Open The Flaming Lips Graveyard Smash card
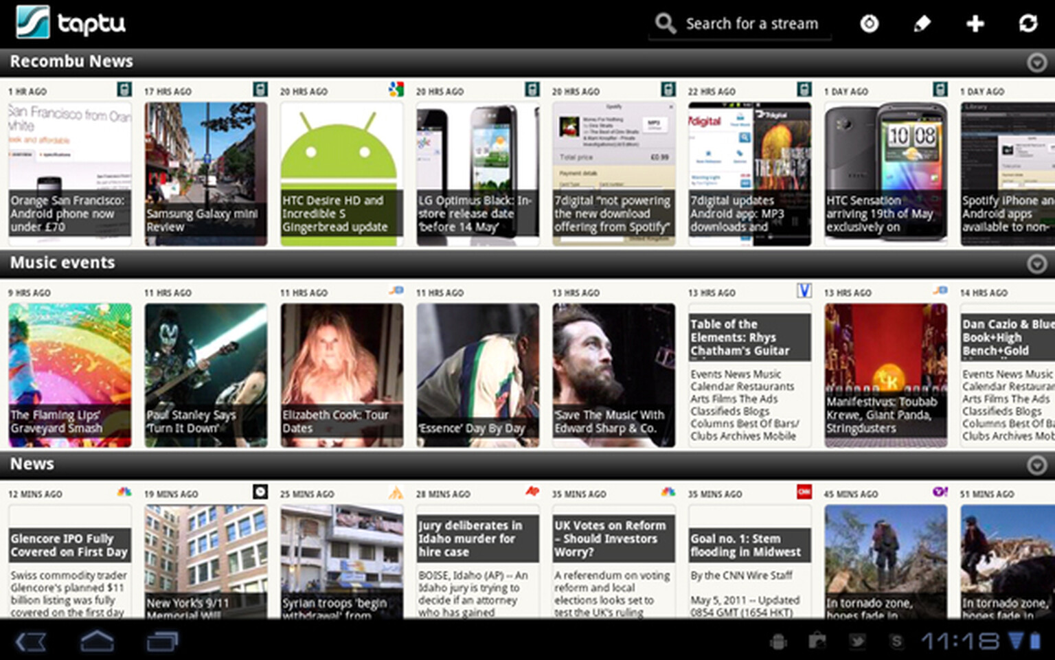 tap(70, 375)
